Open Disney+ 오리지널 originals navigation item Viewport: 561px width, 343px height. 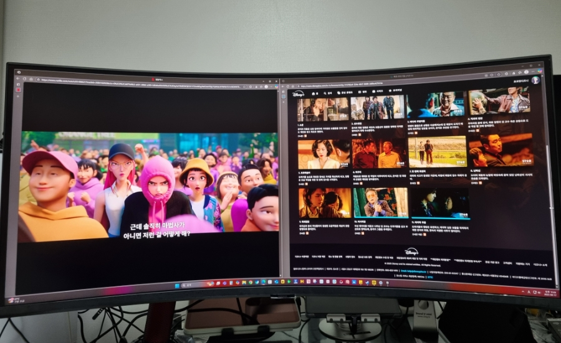(395, 90)
